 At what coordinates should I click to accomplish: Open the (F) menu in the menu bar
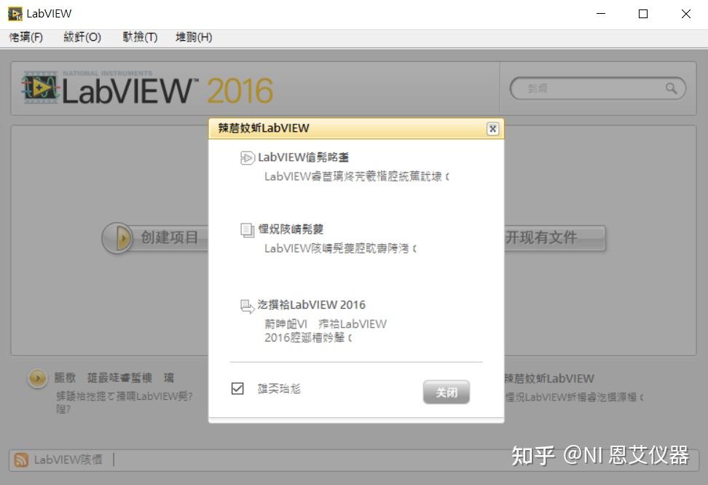(25, 37)
